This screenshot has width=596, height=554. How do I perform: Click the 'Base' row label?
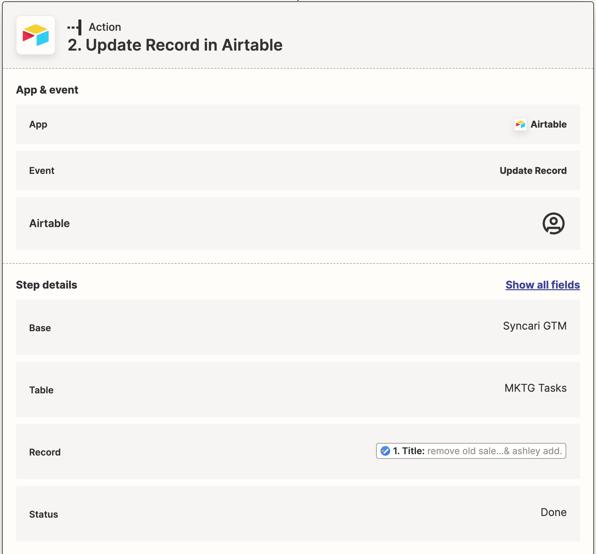coord(40,328)
